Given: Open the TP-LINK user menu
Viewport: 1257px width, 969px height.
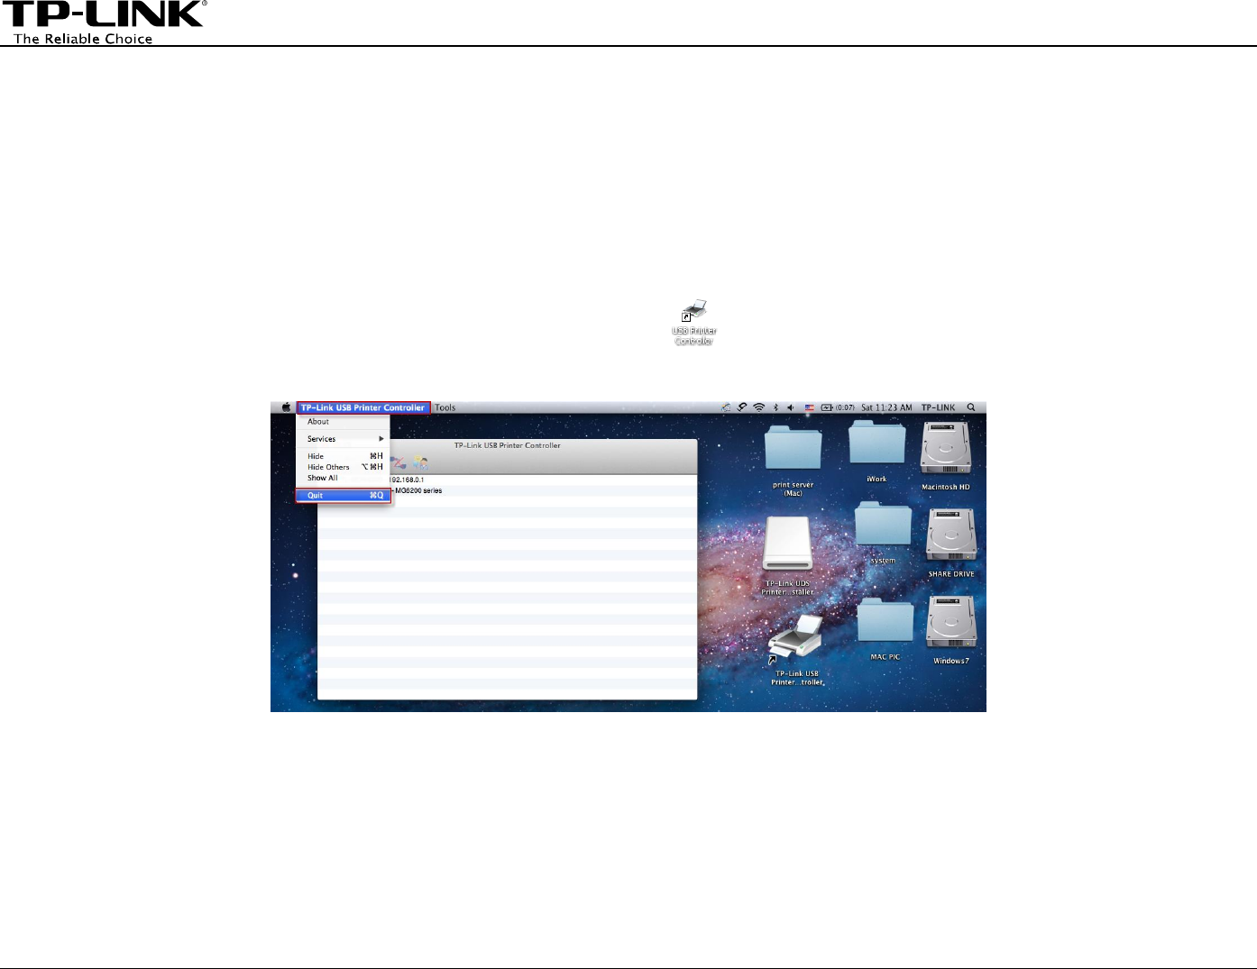Looking at the screenshot, I should pyautogui.click(x=938, y=407).
